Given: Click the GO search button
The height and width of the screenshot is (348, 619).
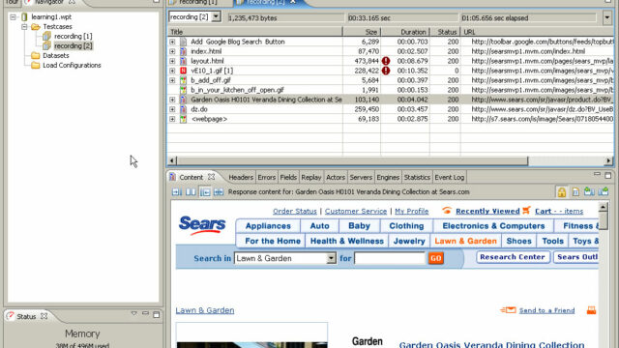Looking at the screenshot, I should pyautogui.click(x=436, y=258).
